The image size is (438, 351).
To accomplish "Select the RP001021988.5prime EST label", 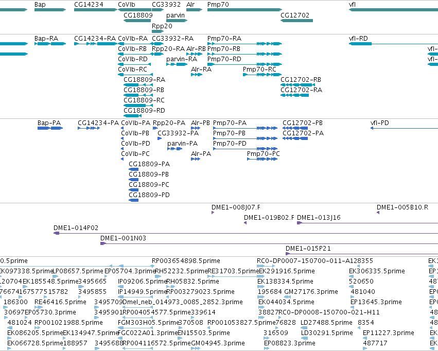I will point(69,323).
